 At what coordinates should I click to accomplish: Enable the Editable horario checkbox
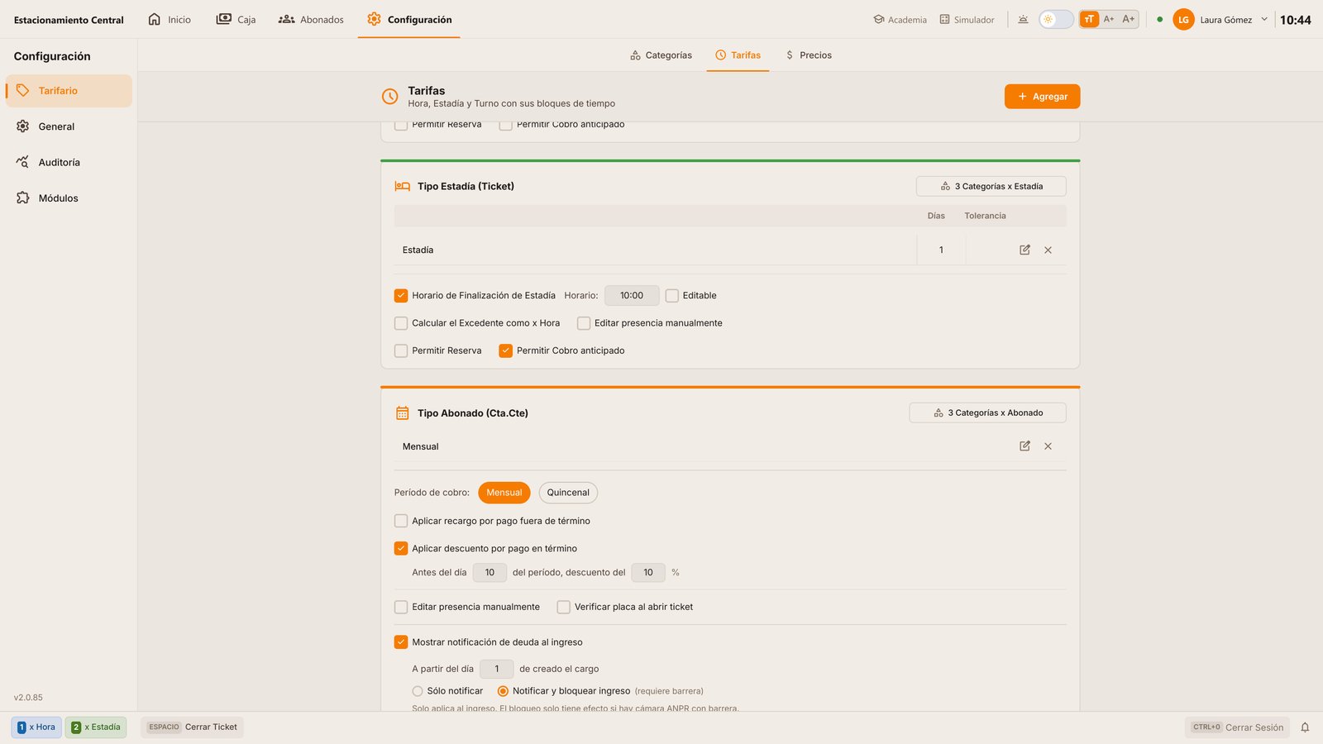click(x=672, y=295)
